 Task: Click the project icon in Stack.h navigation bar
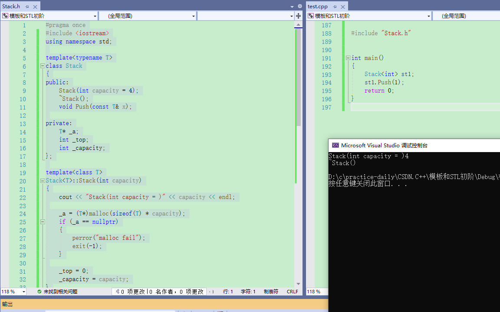(x=5, y=16)
